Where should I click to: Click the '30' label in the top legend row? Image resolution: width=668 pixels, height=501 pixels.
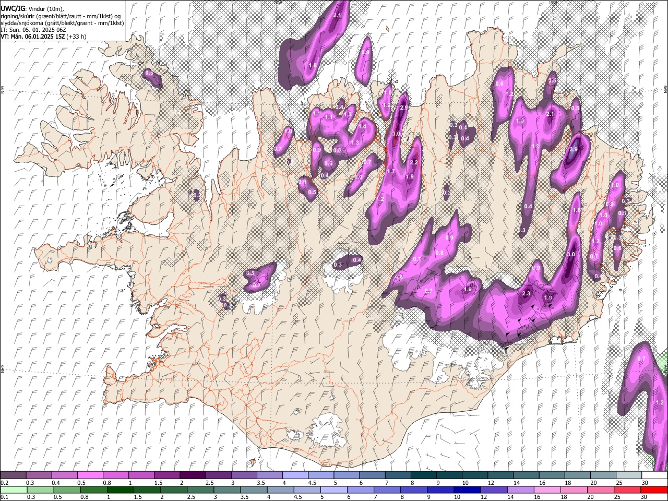pyautogui.click(x=645, y=483)
